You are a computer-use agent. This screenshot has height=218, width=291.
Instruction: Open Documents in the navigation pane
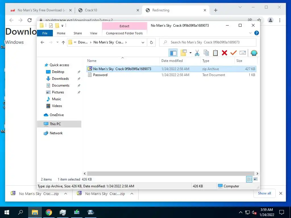click(61, 85)
